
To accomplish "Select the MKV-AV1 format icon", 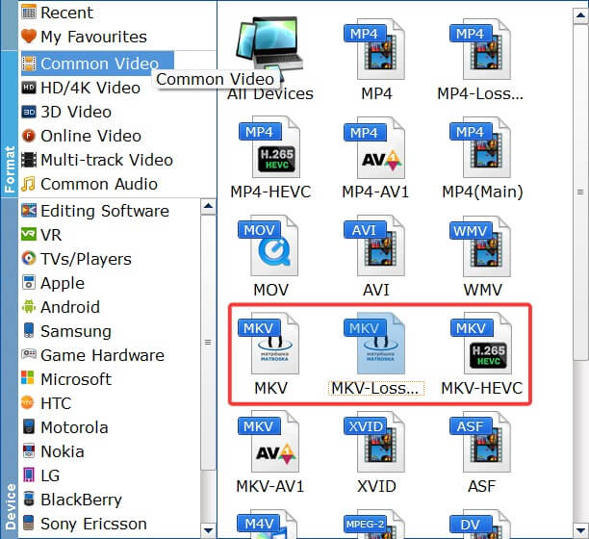I will (269, 442).
